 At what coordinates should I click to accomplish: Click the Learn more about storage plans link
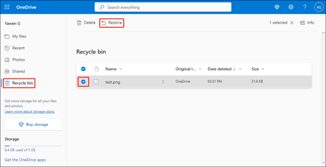pyautogui.click(x=30, y=111)
